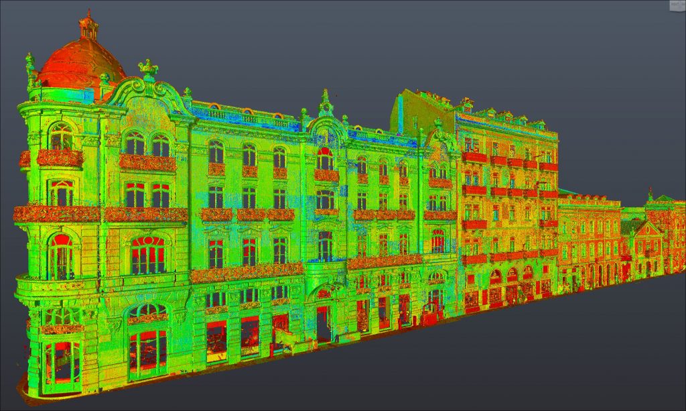Screen dimensions: 686x411
Task: Pick the arched top-floor window in the corner tower
Action: coord(61,137)
